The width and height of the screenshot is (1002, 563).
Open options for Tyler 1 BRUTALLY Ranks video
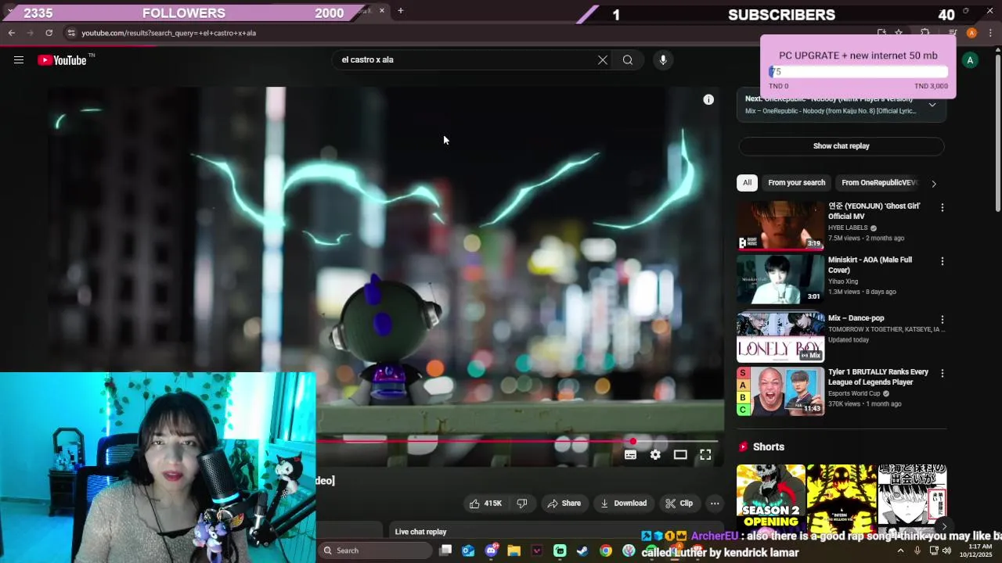tap(942, 374)
